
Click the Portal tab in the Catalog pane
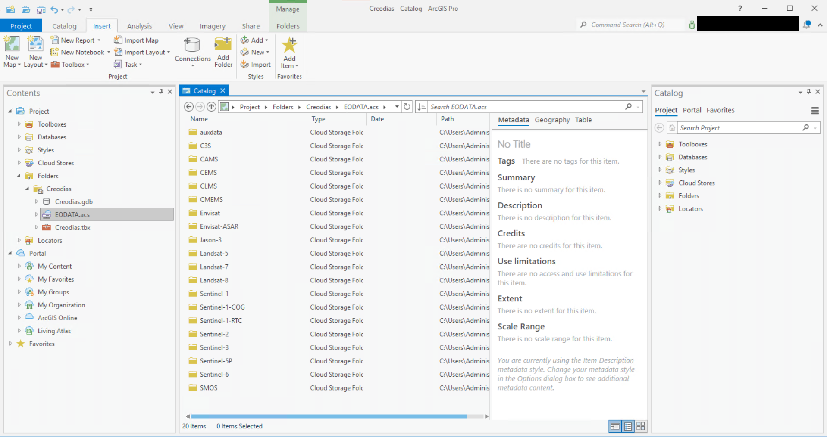692,110
